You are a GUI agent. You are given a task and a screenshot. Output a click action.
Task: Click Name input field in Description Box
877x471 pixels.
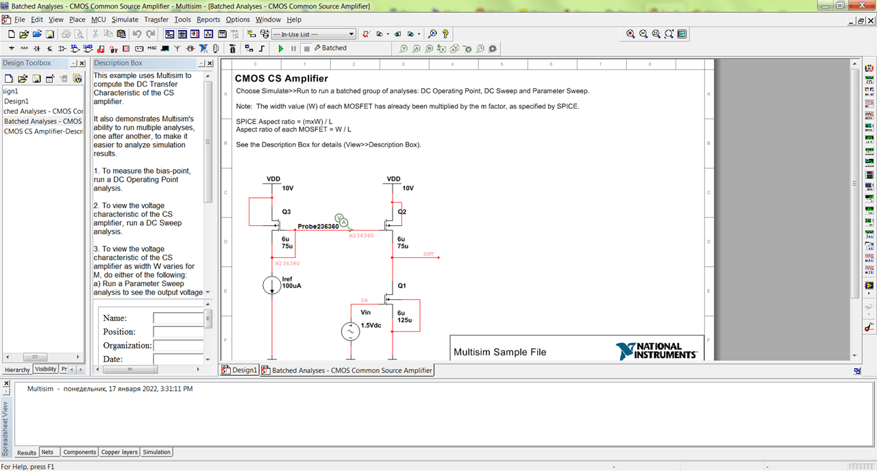coord(178,318)
